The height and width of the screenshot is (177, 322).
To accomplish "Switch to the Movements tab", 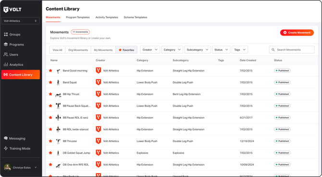I will pyautogui.click(x=53, y=17).
